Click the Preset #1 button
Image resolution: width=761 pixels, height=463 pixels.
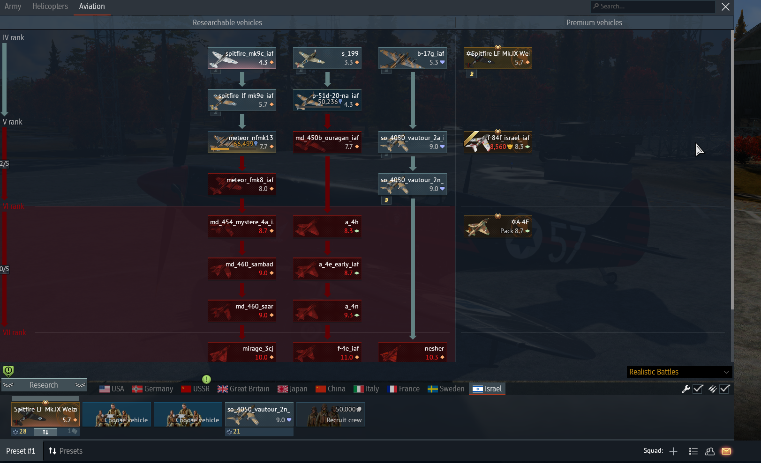(21, 451)
